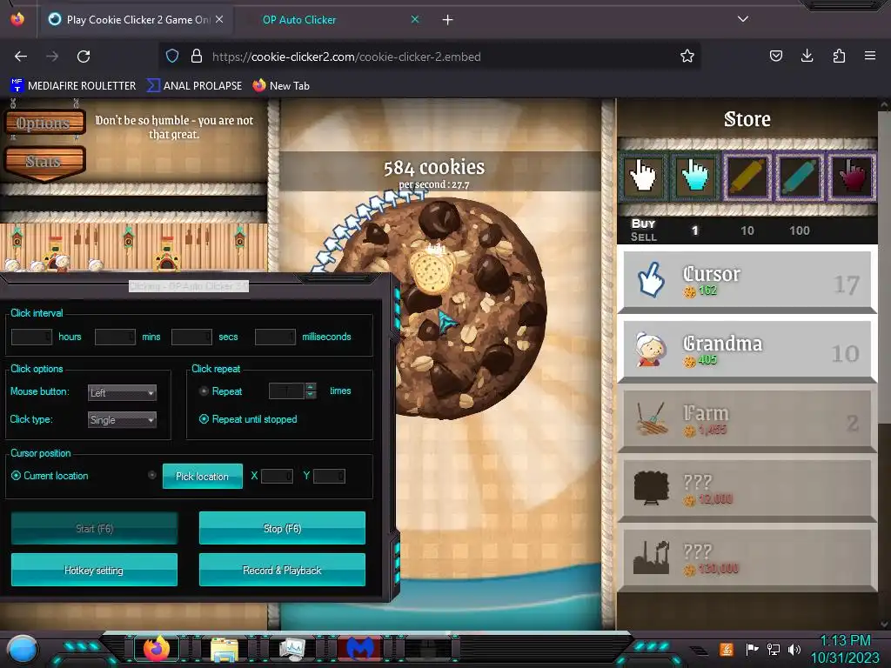Open the New Tab bookmark
The height and width of the screenshot is (668, 891).
pos(281,86)
